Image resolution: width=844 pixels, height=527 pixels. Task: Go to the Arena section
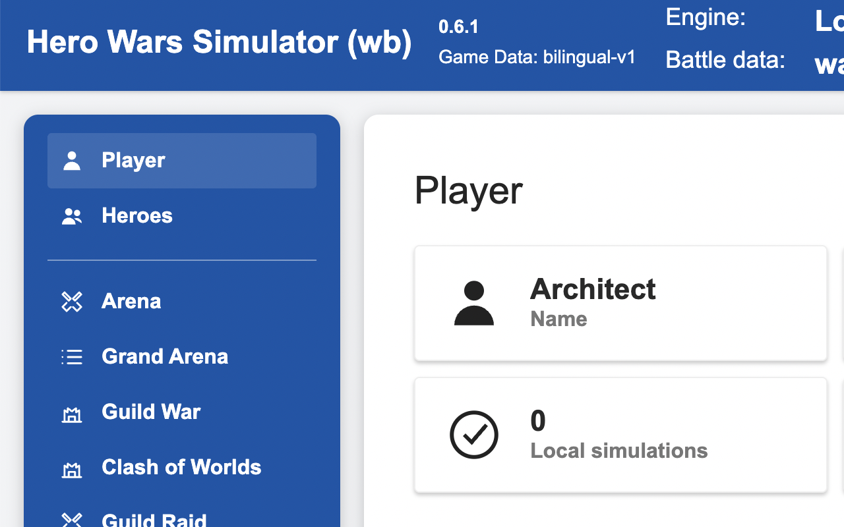click(x=182, y=302)
